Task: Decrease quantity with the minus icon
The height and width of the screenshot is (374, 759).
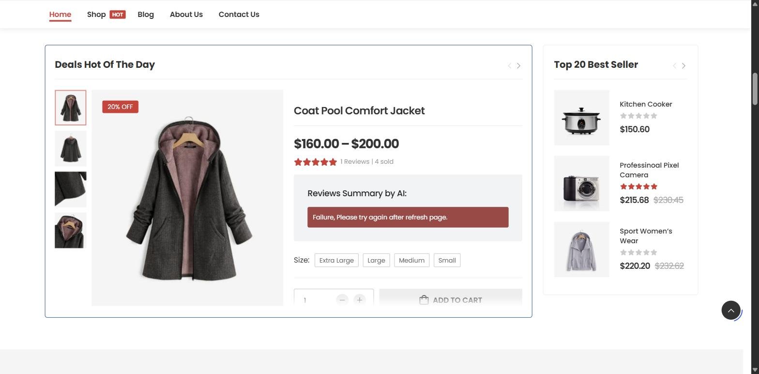Action: 342,300
